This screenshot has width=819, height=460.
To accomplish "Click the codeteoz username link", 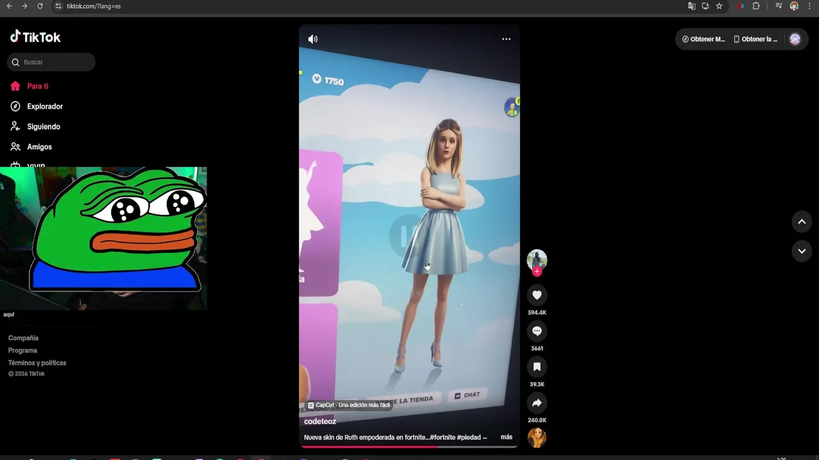I will [320, 422].
